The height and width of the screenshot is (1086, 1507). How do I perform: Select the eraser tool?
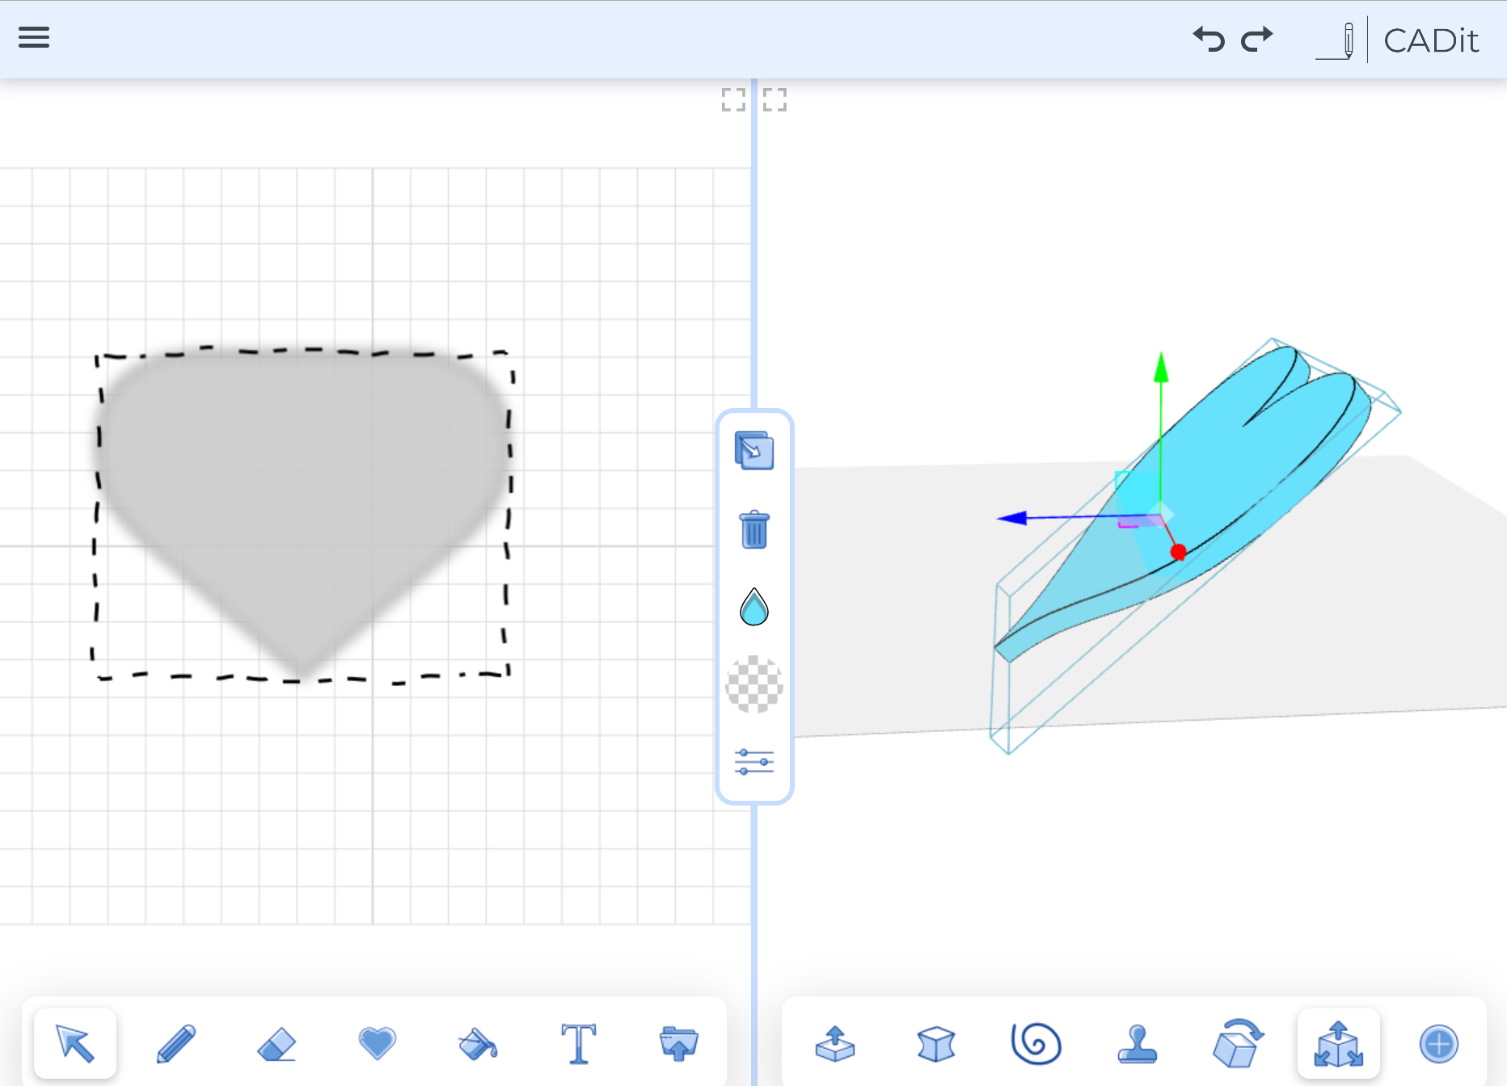tap(276, 1043)
